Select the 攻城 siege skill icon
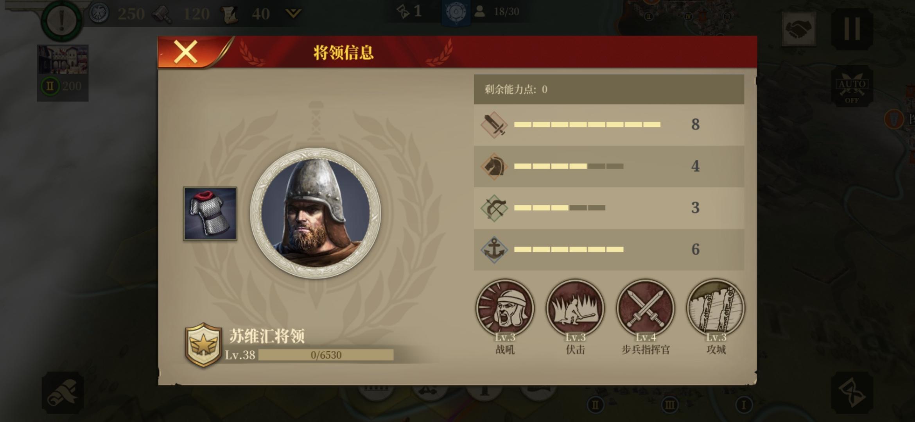Screen dimensions: 915x422 point(716,309)
